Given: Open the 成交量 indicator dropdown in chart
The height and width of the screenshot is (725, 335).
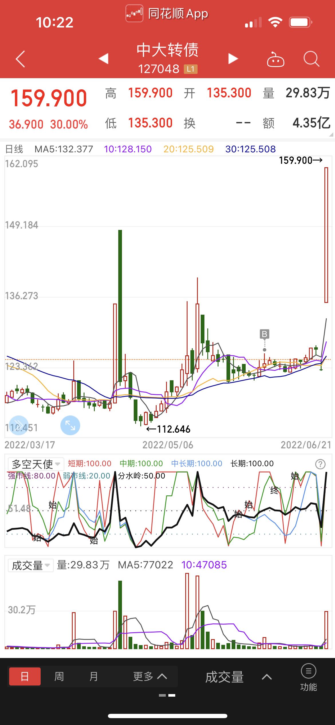Looking at the screenshot, I should tap(31, 565).
